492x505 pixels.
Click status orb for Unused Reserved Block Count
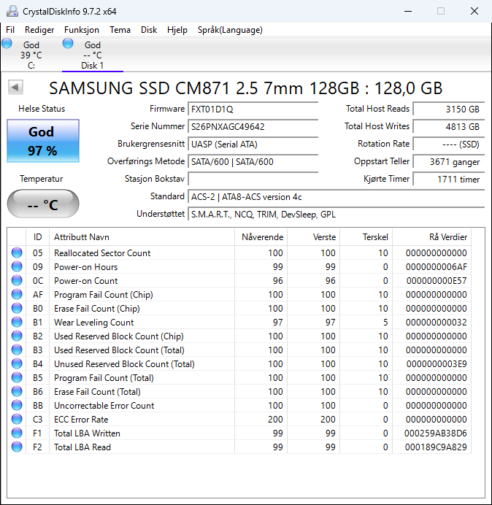[17, 363]
